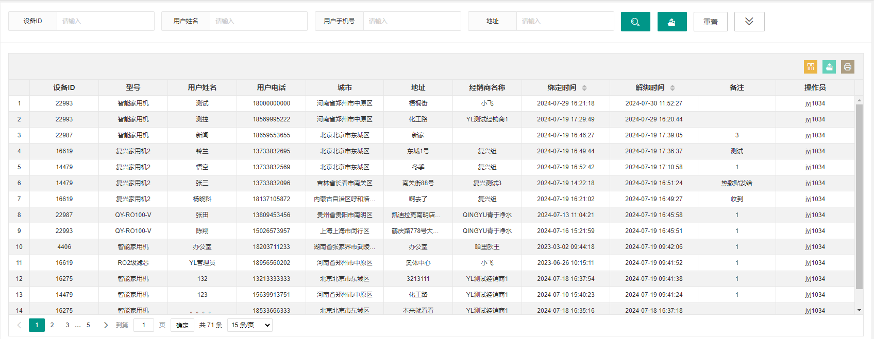
Task: Click user name YL管理员 cell
Action: pyautogui.click(x=202, y=263)
